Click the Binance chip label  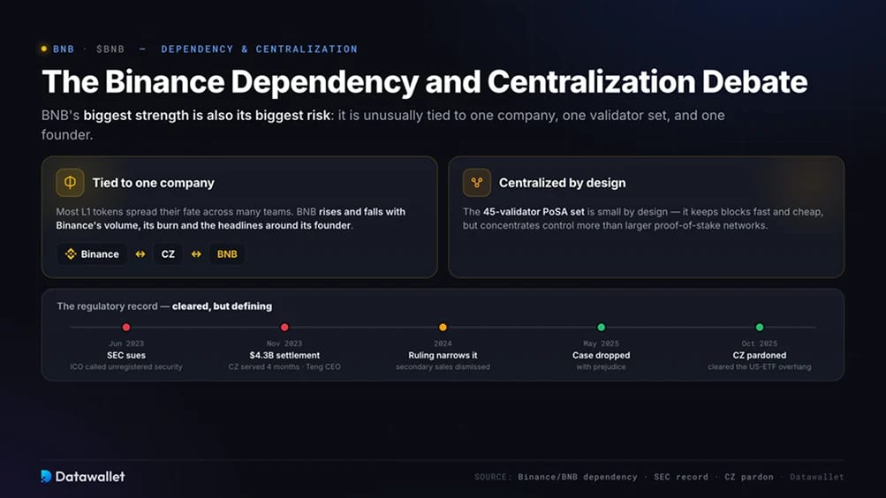point(100,254)
